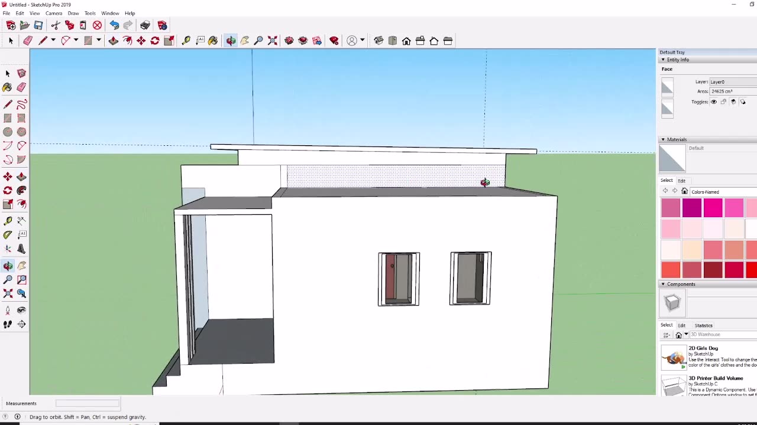Open the Draw menu
757x425 pixels.
73,13
